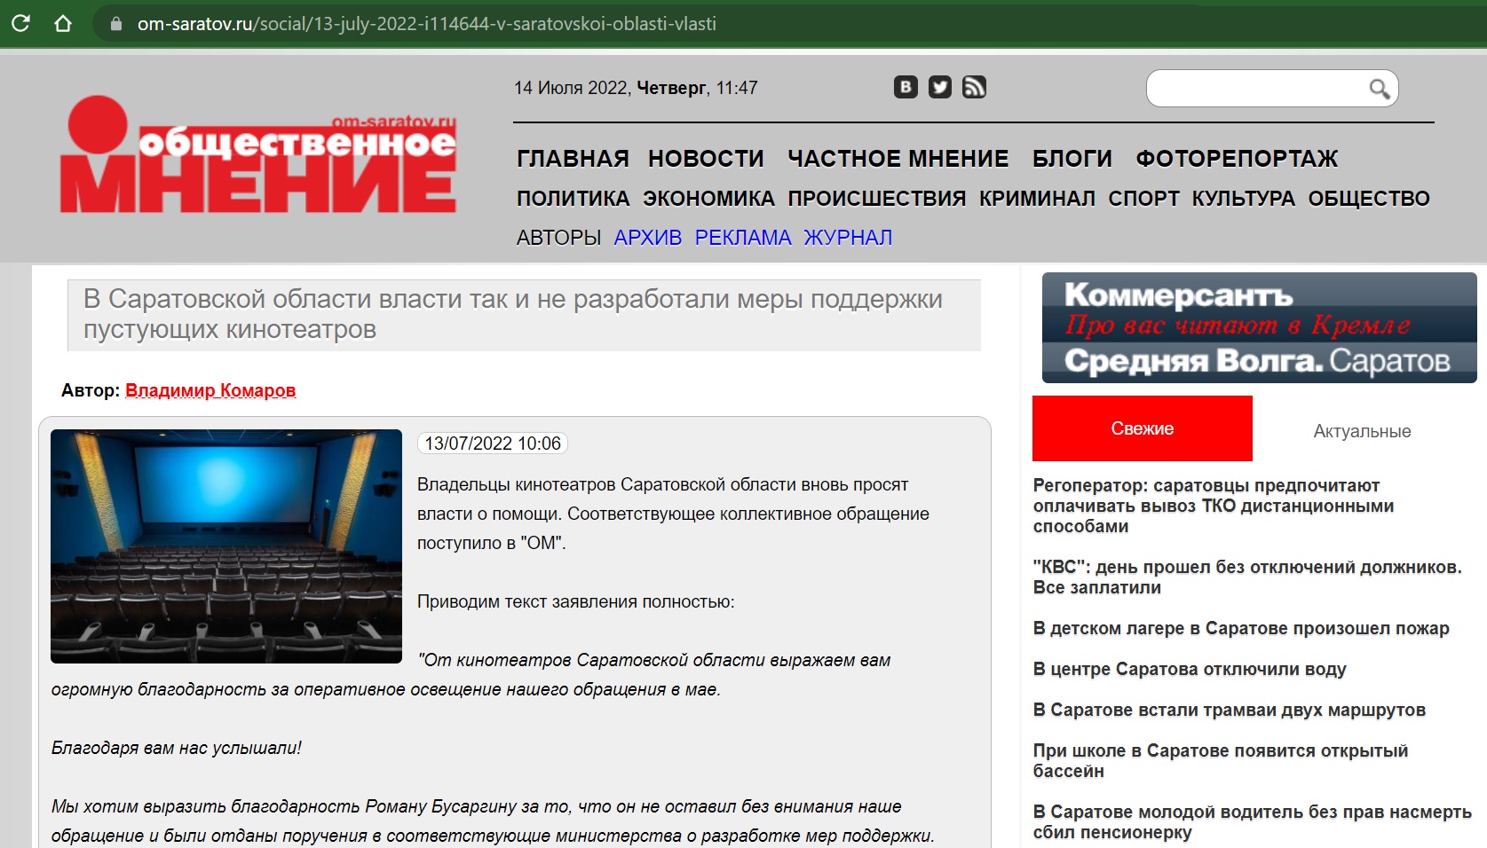Go to the ФОТОРЕПОРТАЖ section

(1237, 159)
